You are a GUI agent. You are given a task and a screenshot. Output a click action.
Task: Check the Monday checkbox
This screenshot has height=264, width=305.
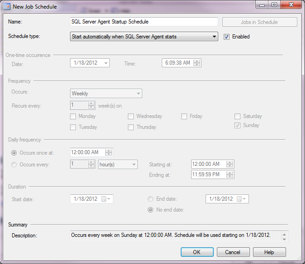coord(73,116)
